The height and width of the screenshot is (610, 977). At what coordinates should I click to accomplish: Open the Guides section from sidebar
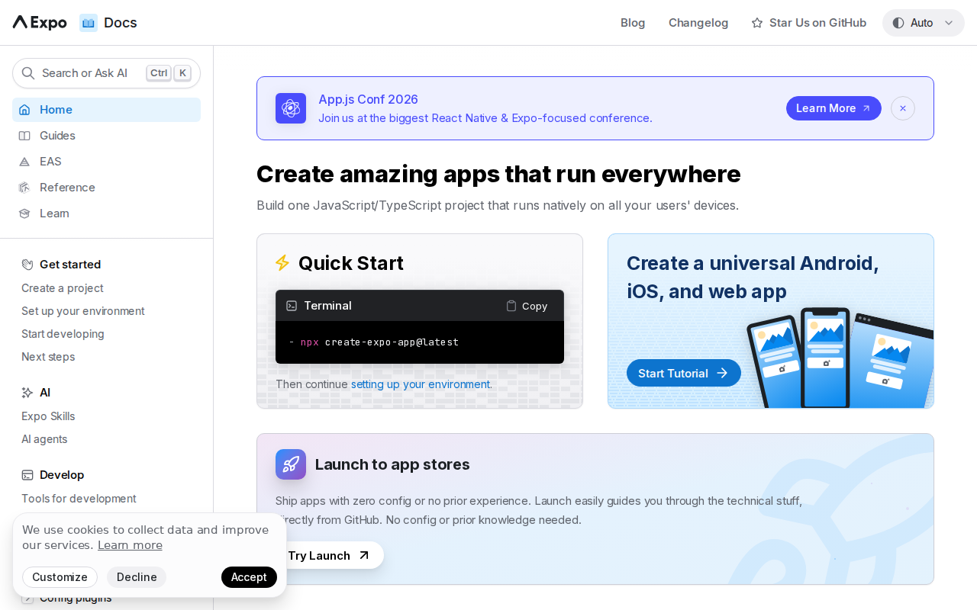coord(57,135)
